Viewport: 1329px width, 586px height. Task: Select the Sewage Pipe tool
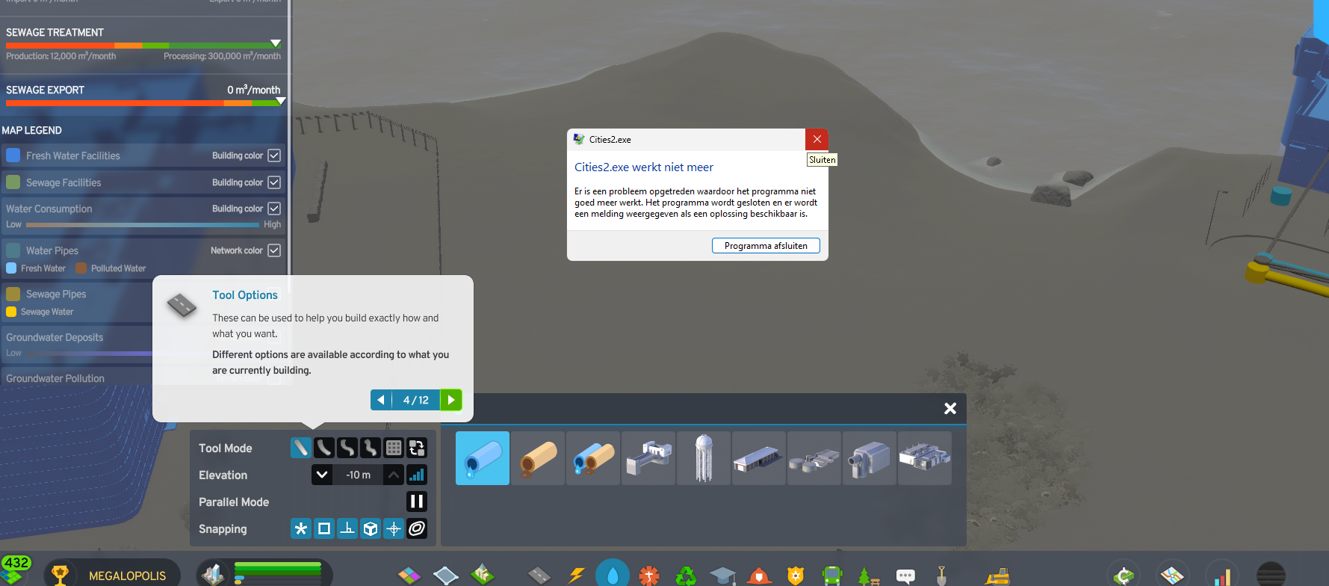coord(538,458)
